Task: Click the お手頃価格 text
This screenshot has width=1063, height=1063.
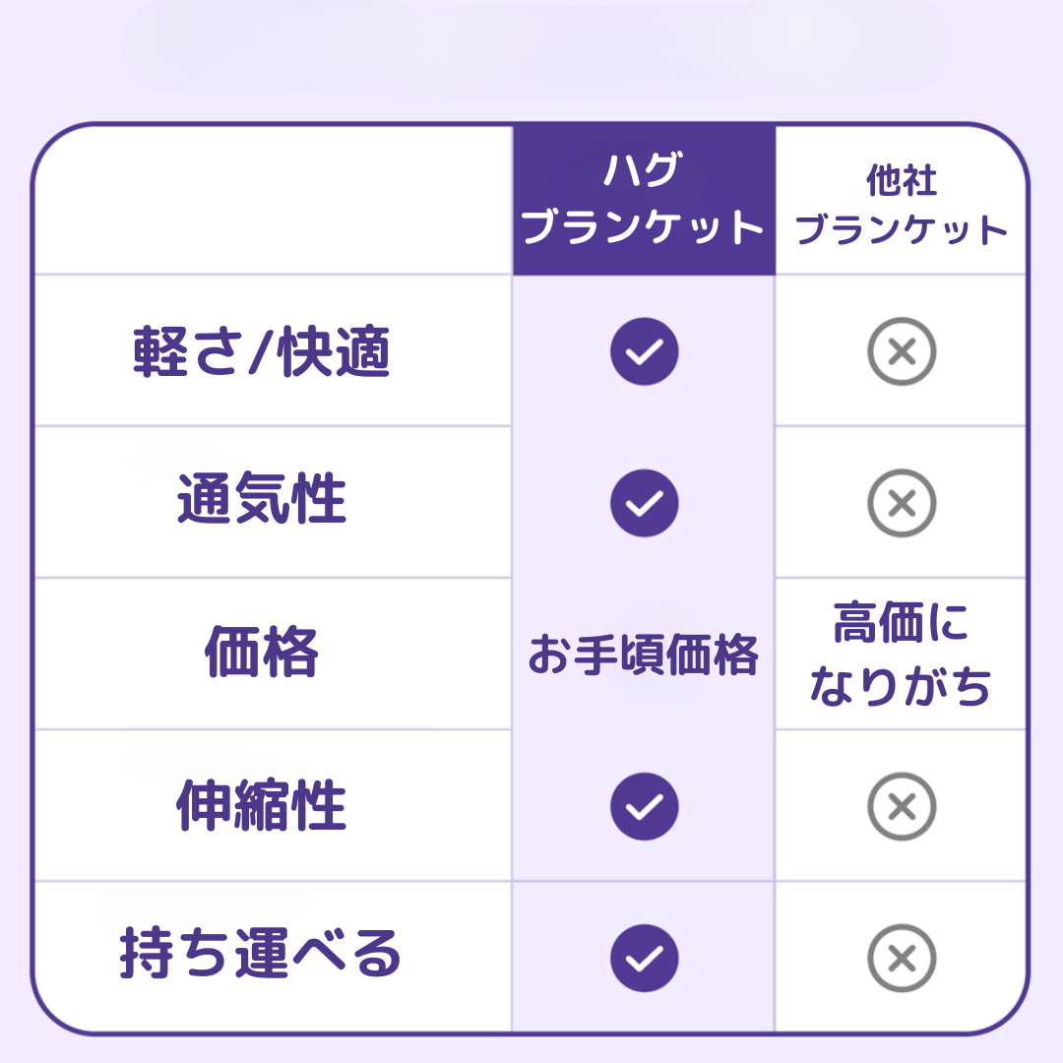Action: coord(644,655)
